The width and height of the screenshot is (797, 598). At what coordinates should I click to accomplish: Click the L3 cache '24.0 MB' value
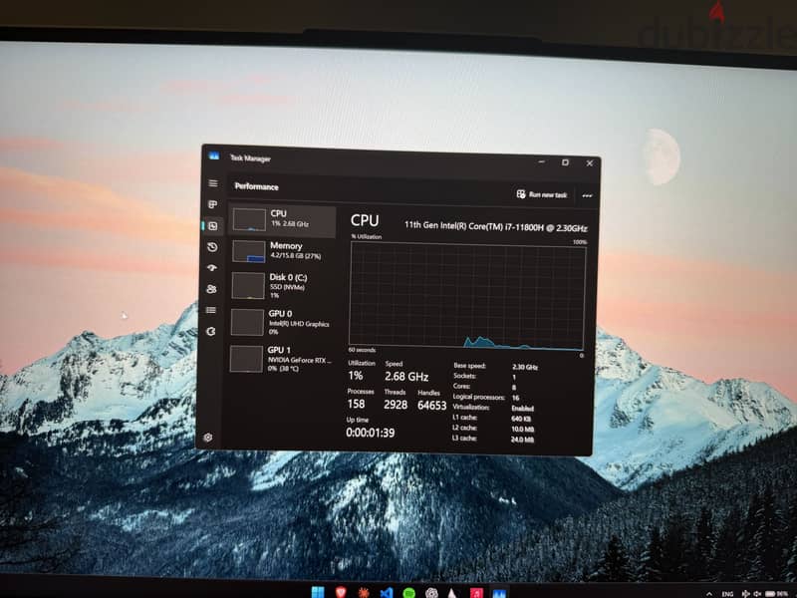click(x=522, y=440)
